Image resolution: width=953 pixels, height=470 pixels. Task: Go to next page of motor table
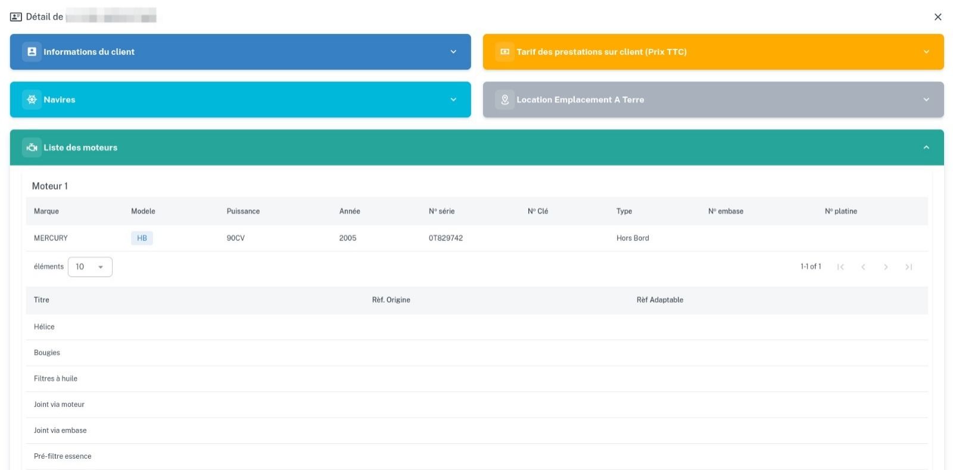coord(886,267)
